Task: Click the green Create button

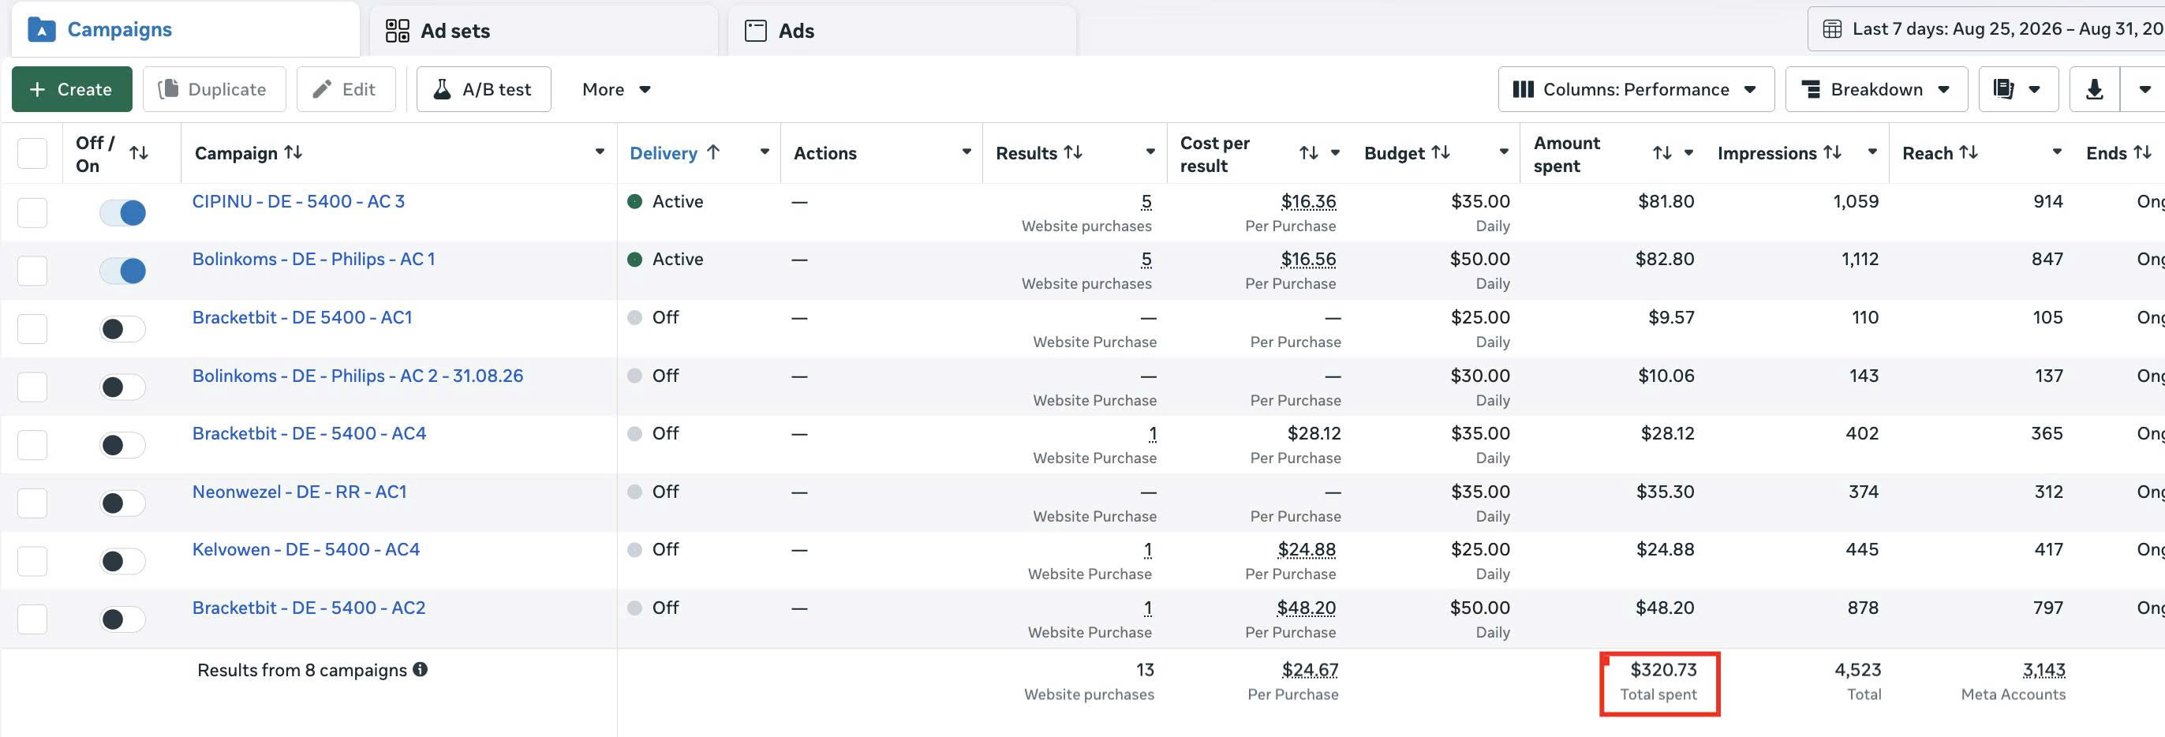Action: tap(73, 89)
